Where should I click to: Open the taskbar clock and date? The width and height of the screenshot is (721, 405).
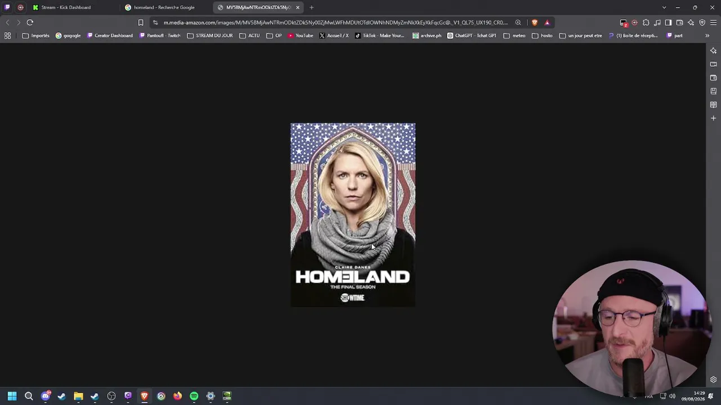(x=693, y=396)
